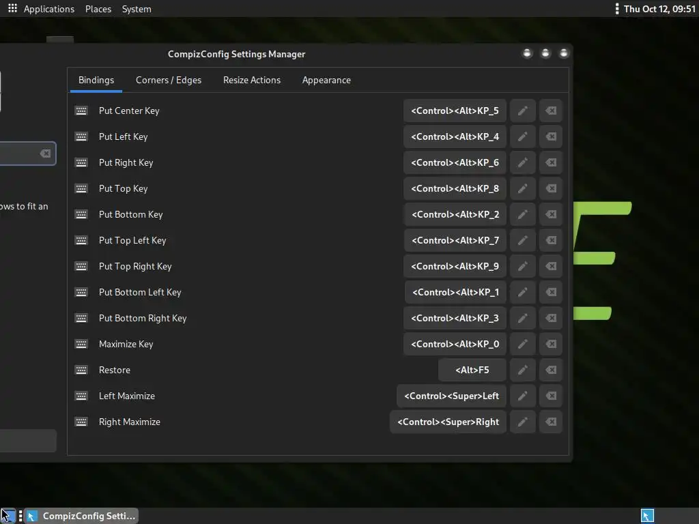Clear the Put Bottom Right Key binding

click(x=551, y=318)
